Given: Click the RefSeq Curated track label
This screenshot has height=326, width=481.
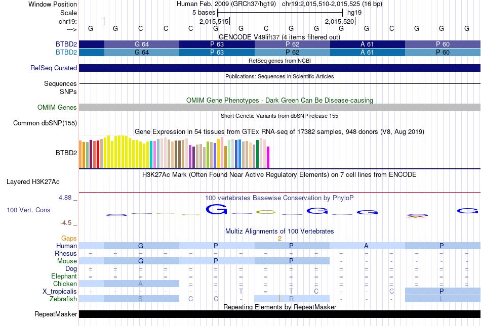Looking at the screenshot, I should (x=53, y=68).
